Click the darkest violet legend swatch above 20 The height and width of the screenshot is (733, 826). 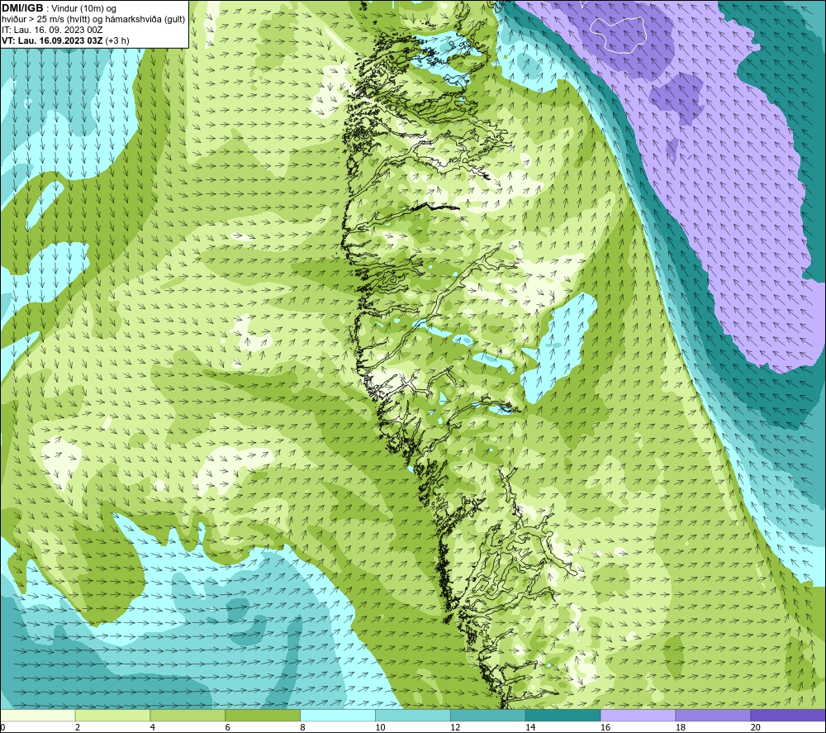(x=788, y=715)
